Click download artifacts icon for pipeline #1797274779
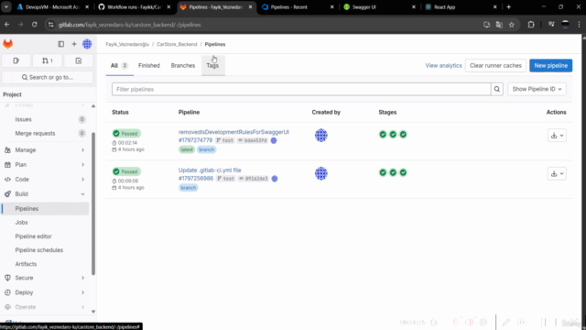 click(557, 136)
